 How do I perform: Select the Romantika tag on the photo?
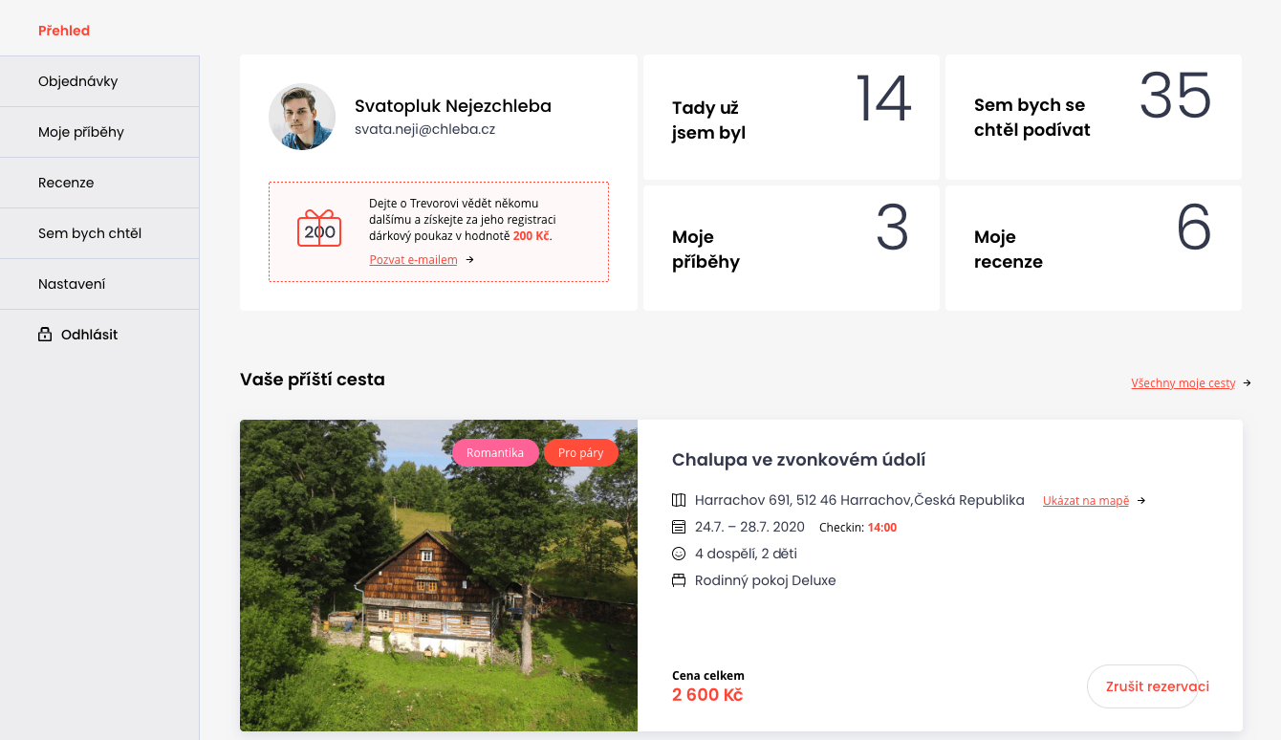click(x=495, y=453)
